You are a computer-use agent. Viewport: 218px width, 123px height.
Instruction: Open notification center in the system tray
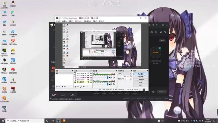214,121
